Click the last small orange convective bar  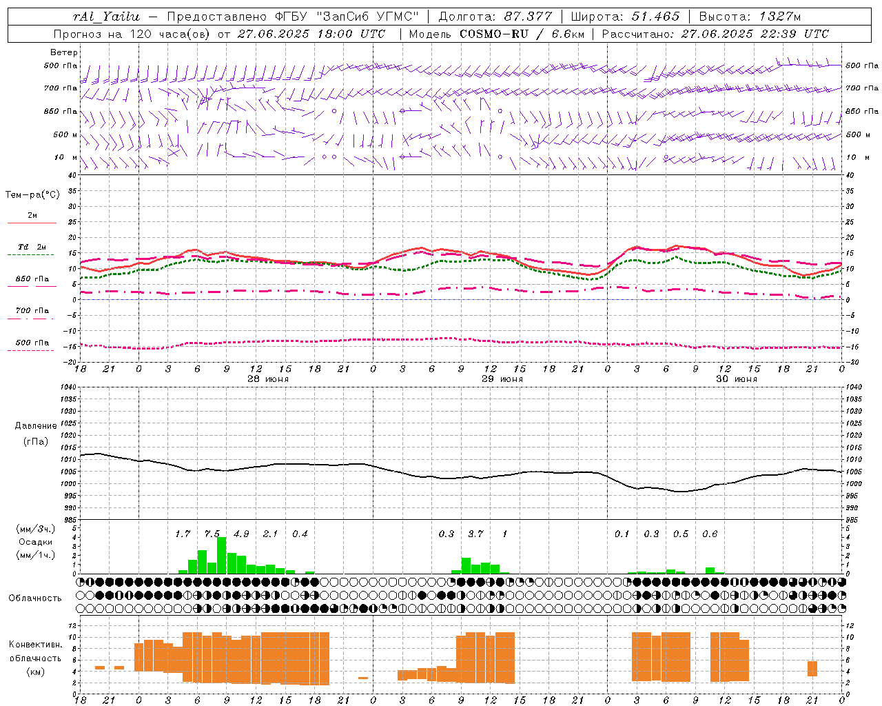pyautogui.click(x=812, y=669)
